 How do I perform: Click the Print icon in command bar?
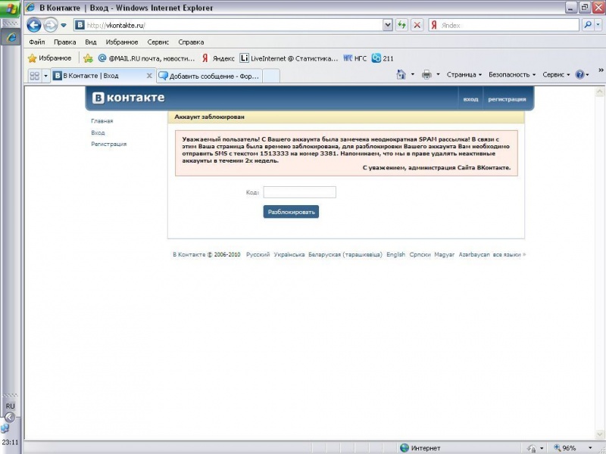pyautogui.click(x=426, y=75)
